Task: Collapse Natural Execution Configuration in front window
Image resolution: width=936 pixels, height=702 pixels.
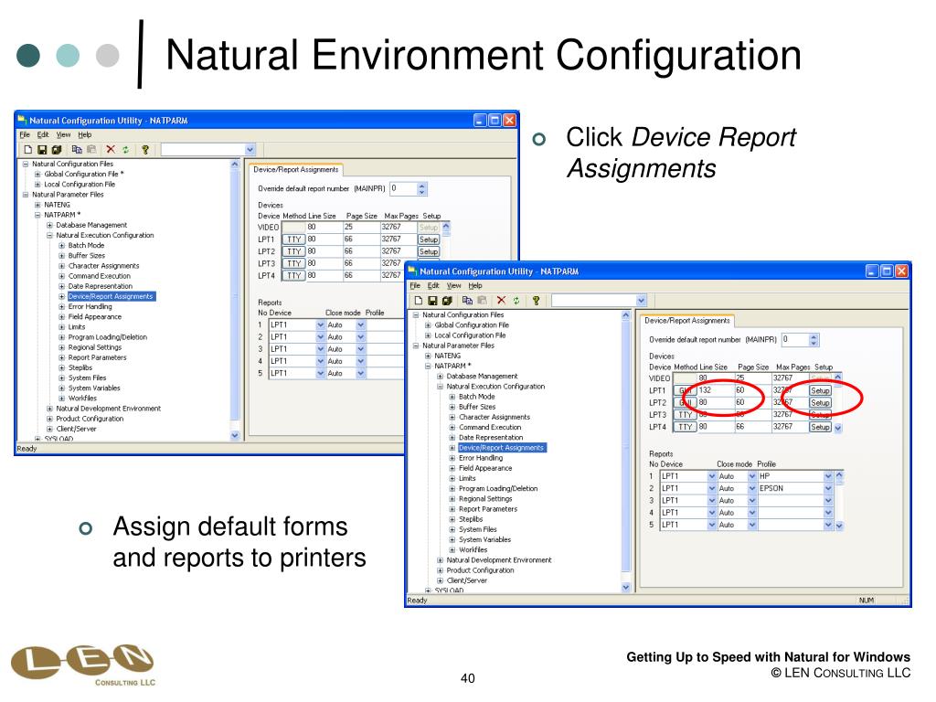Action: pos(440,387)
